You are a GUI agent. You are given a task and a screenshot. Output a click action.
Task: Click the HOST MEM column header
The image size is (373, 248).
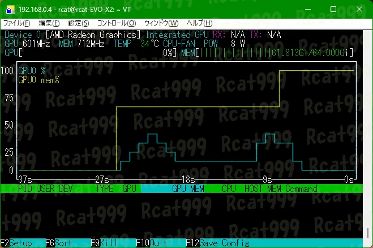(x=263, y=189)
